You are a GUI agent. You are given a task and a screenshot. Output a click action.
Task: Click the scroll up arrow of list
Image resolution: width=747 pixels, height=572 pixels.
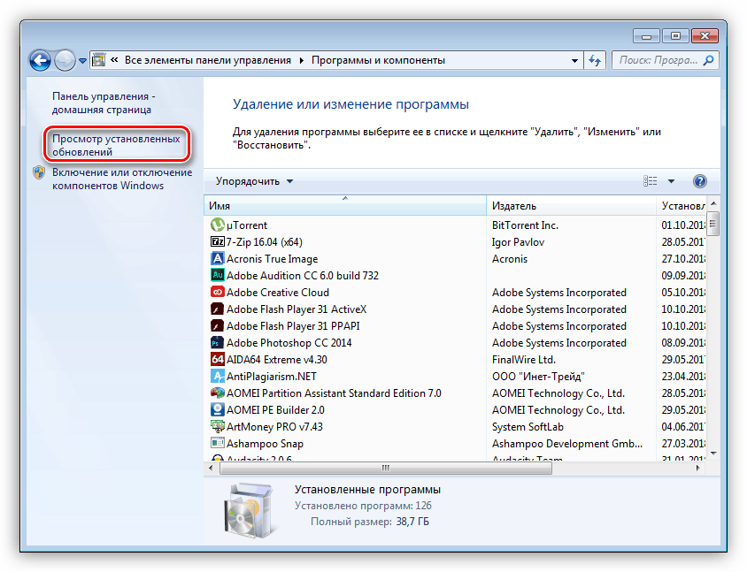tap(713, 203)
